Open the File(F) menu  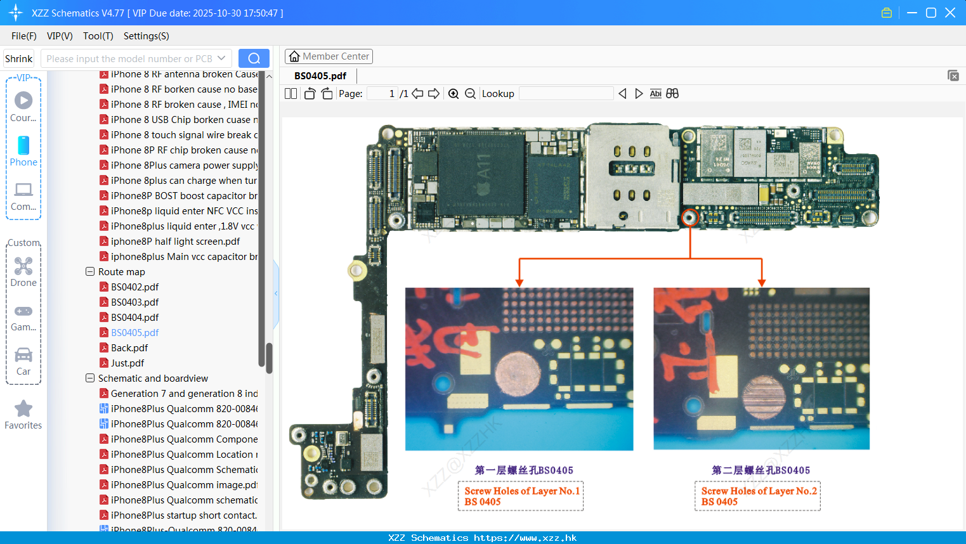[24, 36]
